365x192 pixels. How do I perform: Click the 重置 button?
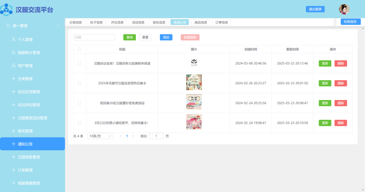point(145,37)
